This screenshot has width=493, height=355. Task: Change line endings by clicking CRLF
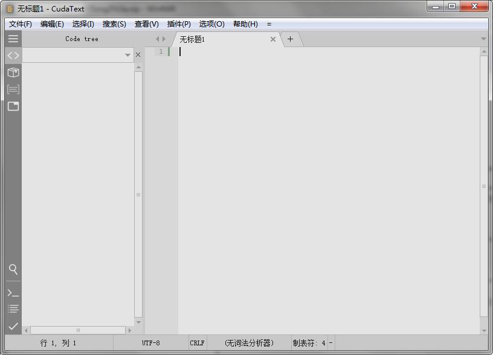[x=197, y=342]
